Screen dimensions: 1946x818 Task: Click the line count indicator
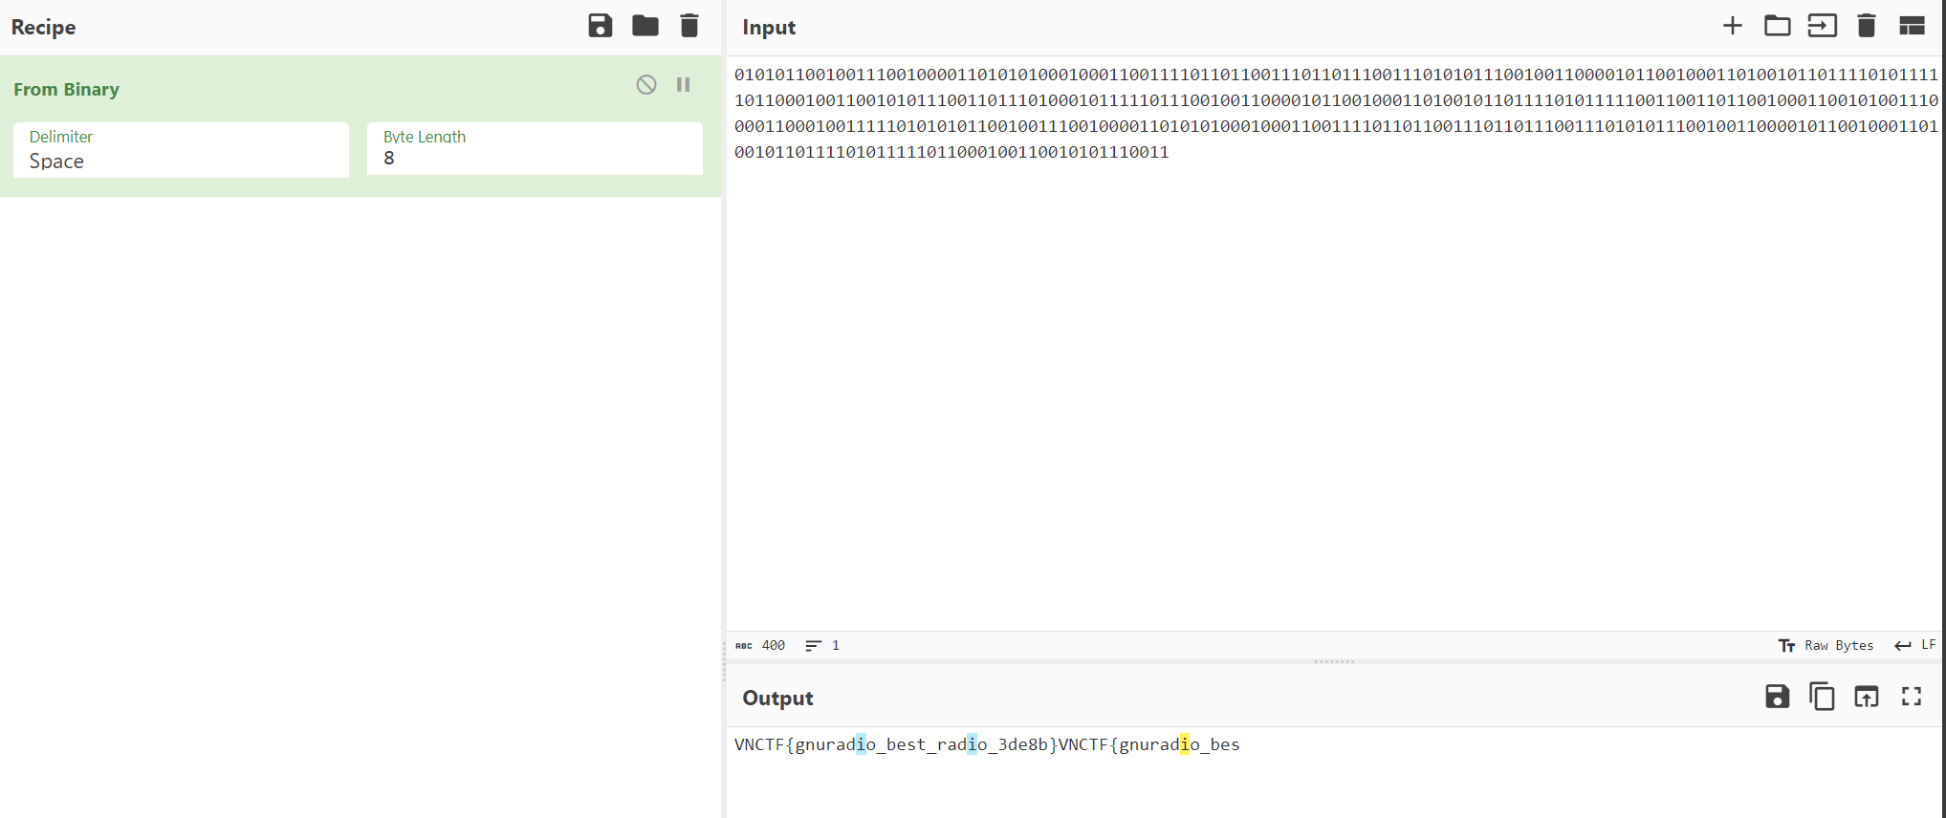pos(822,646)
